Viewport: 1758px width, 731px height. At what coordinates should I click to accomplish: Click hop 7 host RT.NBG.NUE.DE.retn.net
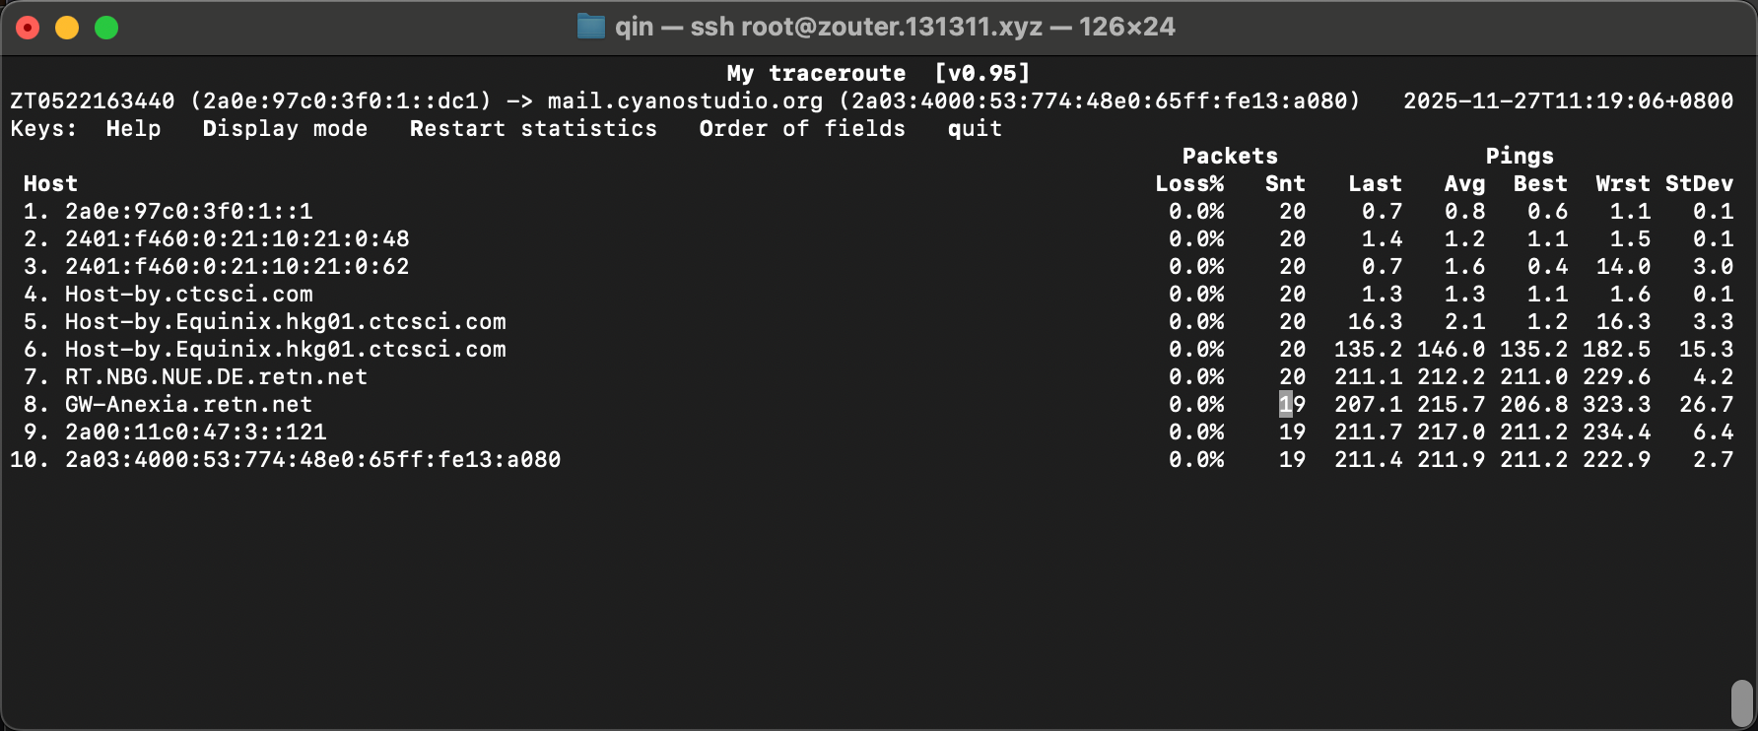(x=216, y=377)
